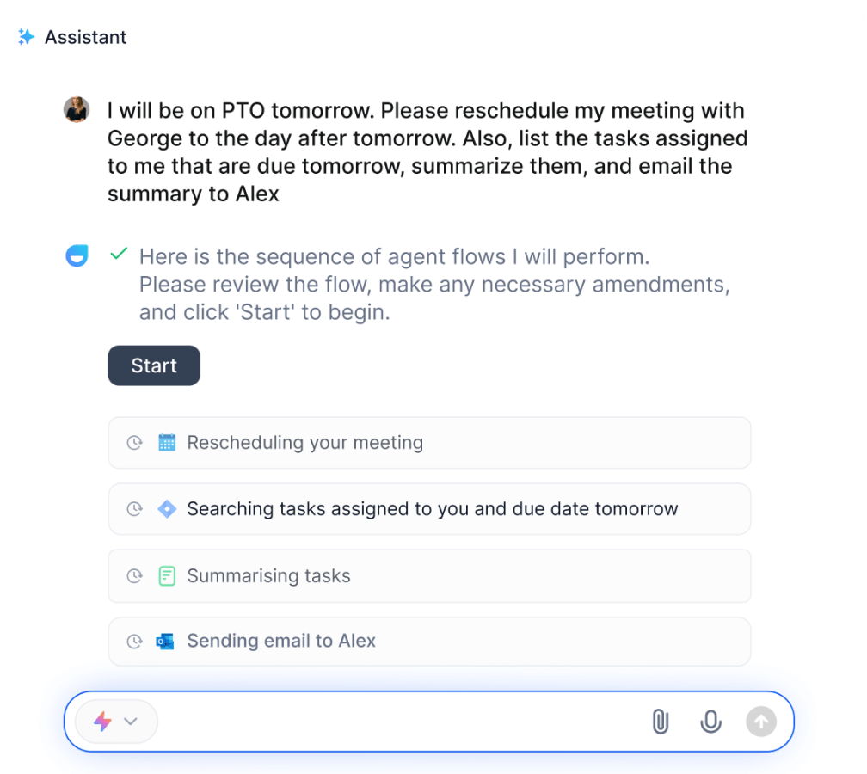Viewport: 867px width, 774px height.
Task: Click the sparkle icon next to Assistant title
Action: (27, 37)
